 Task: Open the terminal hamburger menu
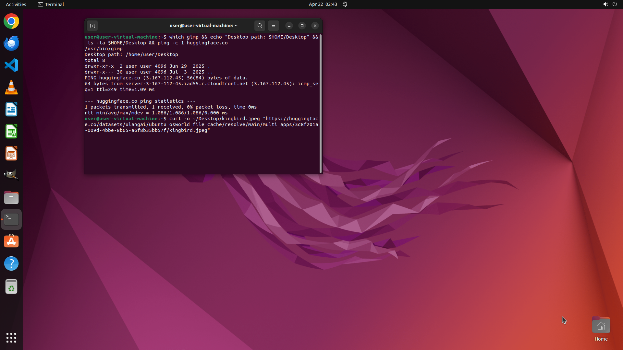tap(274, 26)
